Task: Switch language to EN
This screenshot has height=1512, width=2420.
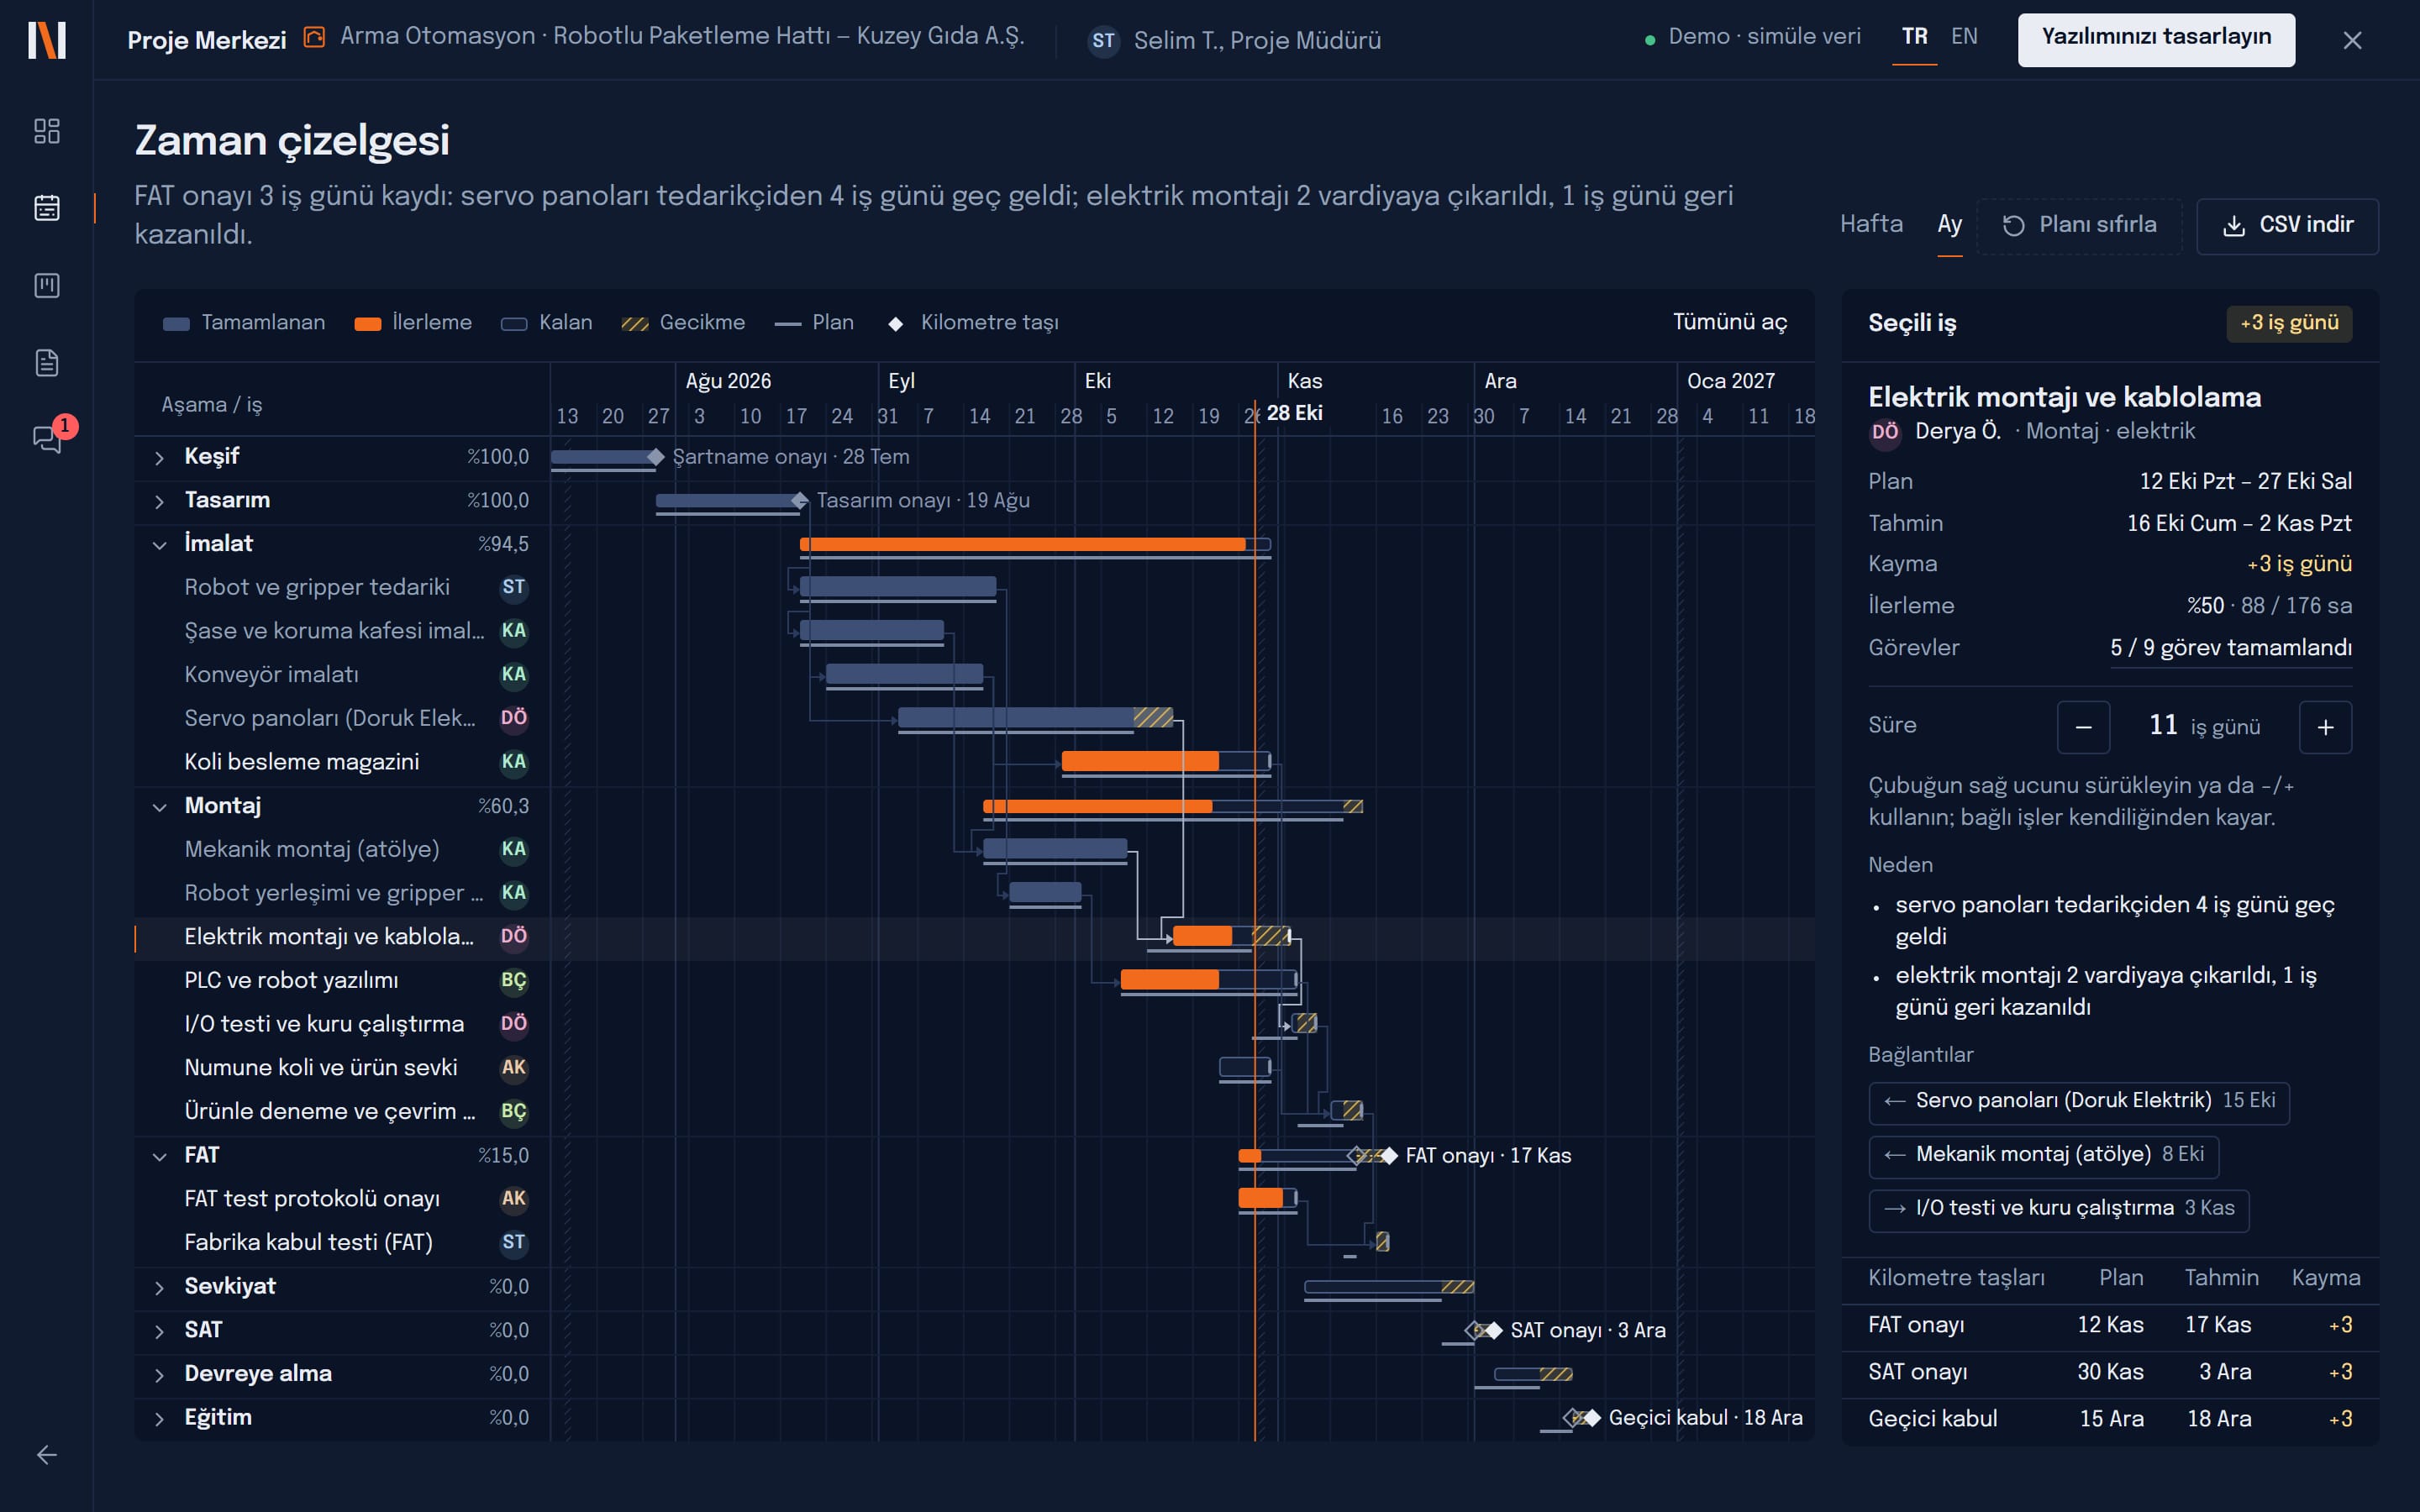Action: (x=1964, y=37)
